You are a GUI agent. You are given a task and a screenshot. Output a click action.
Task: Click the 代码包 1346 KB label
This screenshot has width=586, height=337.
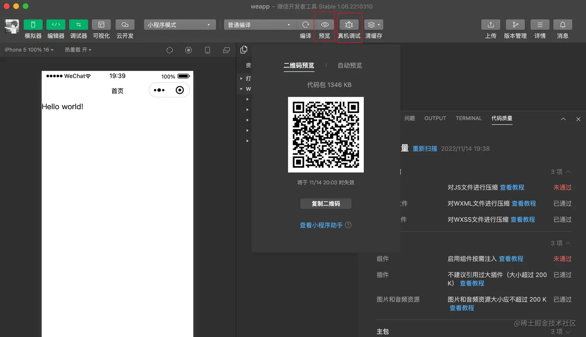click(x=329, y=85)
